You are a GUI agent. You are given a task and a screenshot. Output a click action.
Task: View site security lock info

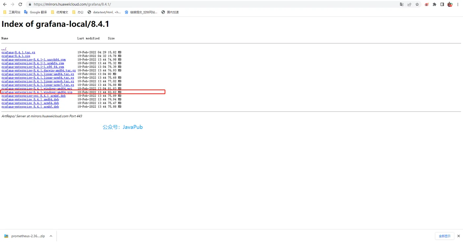click(x=30, y=5)
